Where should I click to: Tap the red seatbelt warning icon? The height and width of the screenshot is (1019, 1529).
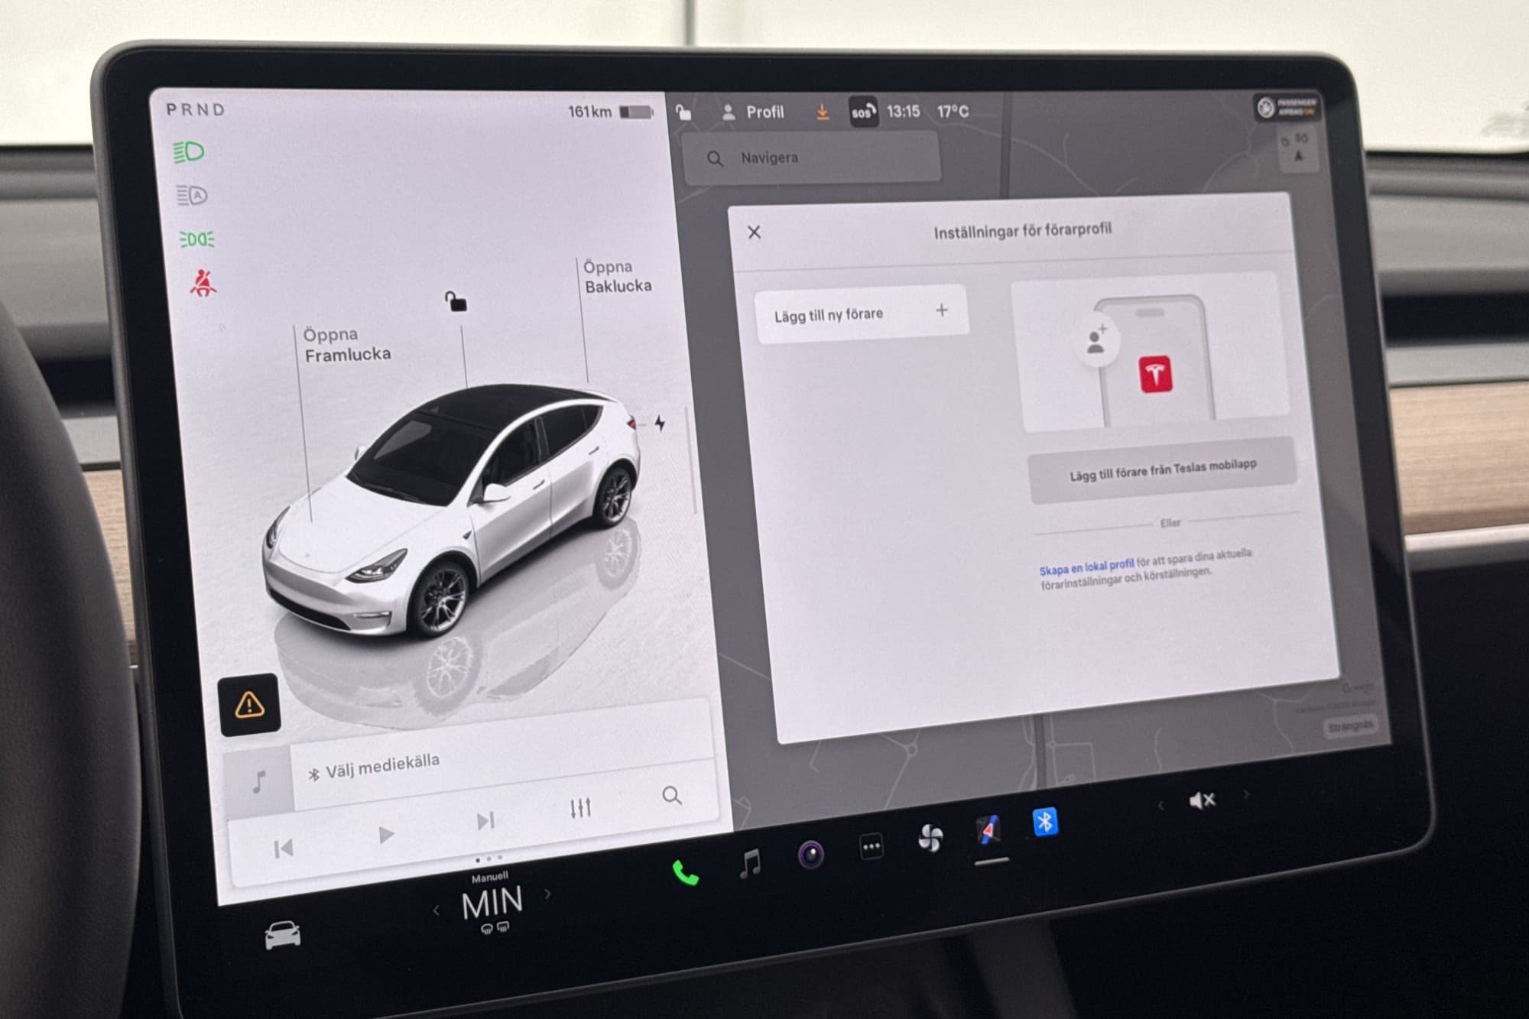click(203, 282)
